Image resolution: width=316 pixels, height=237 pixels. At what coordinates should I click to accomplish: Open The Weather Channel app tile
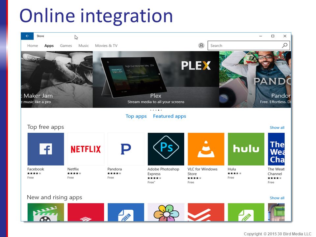(x=276, y=149)
